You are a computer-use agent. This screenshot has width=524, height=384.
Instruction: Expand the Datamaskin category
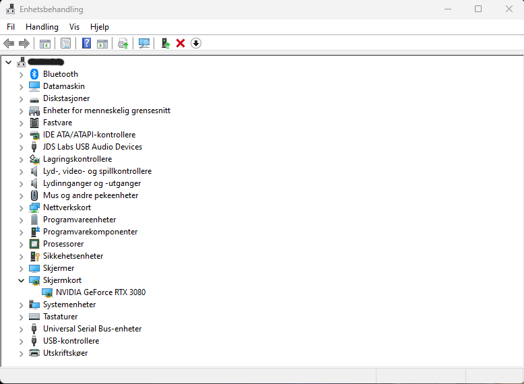pos(21,87)
